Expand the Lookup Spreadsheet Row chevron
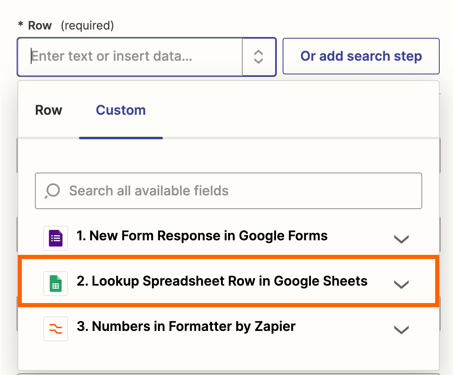 (x=401, y=284)
